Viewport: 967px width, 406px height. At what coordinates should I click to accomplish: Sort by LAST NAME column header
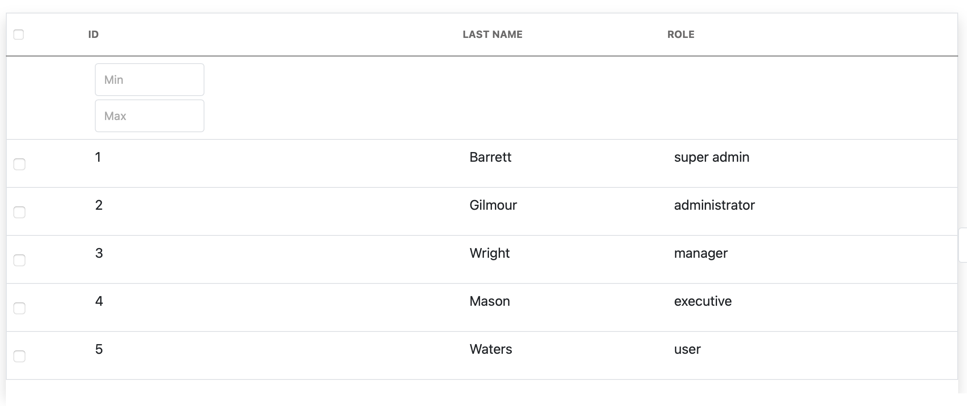tap(492, 35)
